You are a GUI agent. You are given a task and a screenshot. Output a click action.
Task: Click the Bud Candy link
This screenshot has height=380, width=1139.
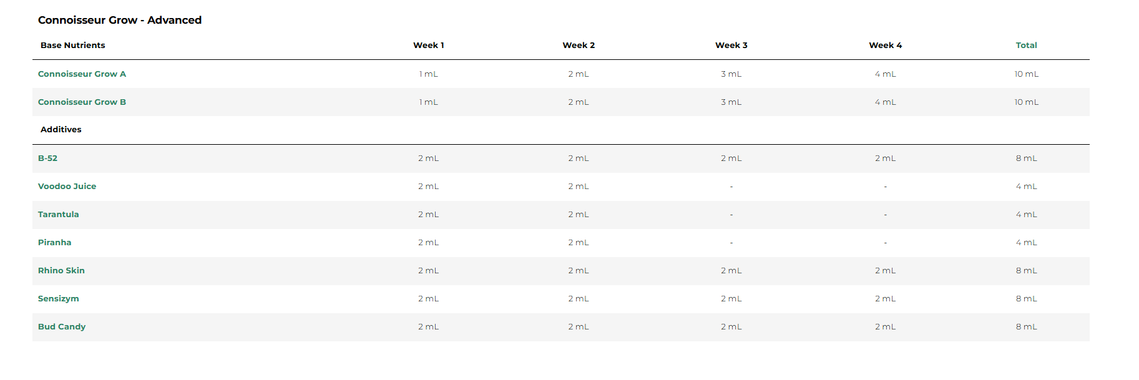pyautogui.click(x=62, y=327)
